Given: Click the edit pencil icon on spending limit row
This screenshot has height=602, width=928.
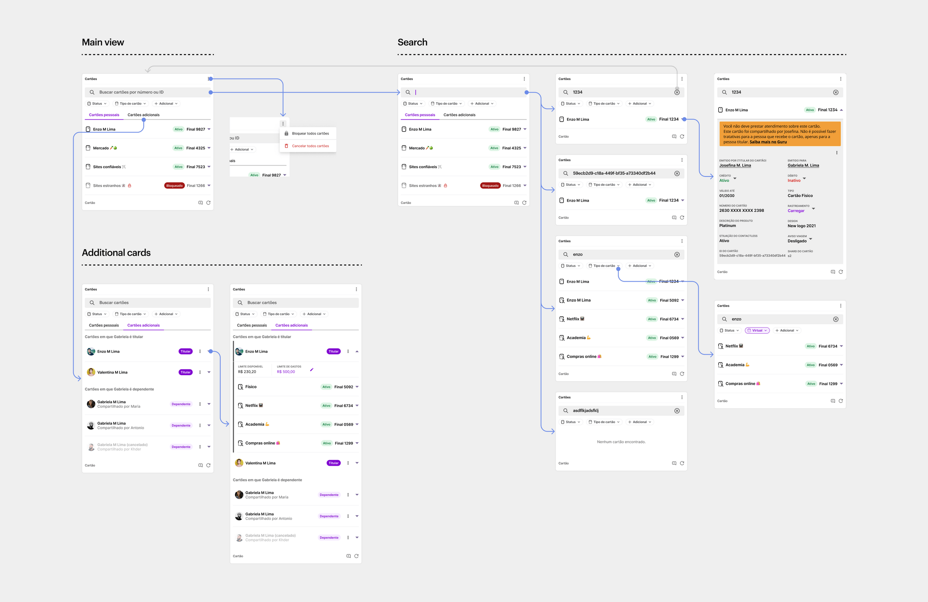Looking at the screenshot, I should tap(312, 369).
